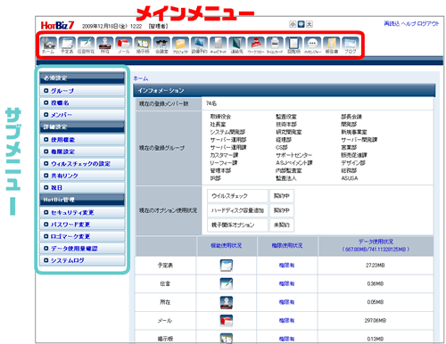Set font size to 小 (small)
446x344 pixels.
coord(293,24)
